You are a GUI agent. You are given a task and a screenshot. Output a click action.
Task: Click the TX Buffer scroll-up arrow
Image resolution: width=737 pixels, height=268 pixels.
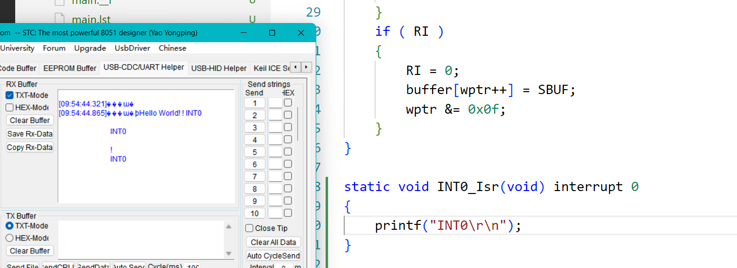[229, 226]
